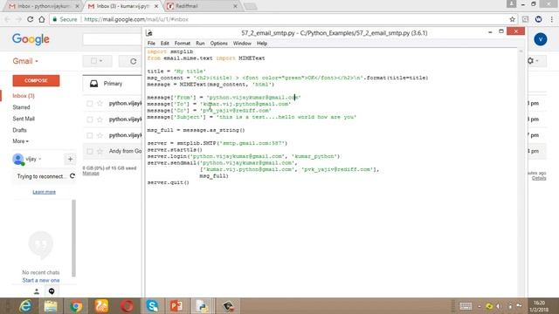Tick the third python.vijayk email checkbox
This screenshot has height=314, width=559.
coord(90,135)
